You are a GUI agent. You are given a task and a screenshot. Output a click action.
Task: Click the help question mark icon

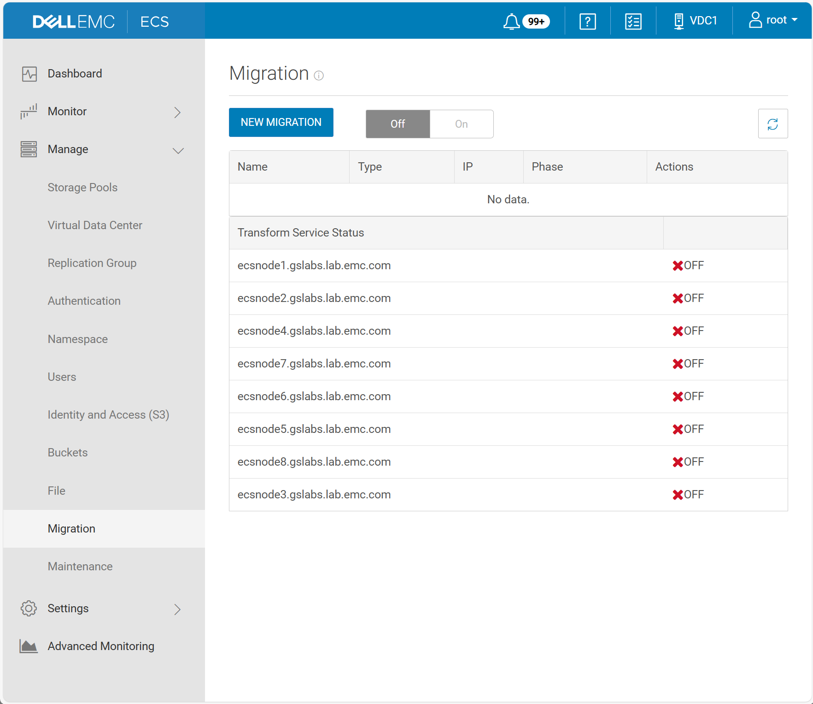click(x=587, y=21)
